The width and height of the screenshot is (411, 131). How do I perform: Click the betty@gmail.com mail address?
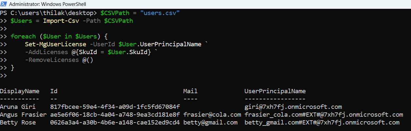210,123
